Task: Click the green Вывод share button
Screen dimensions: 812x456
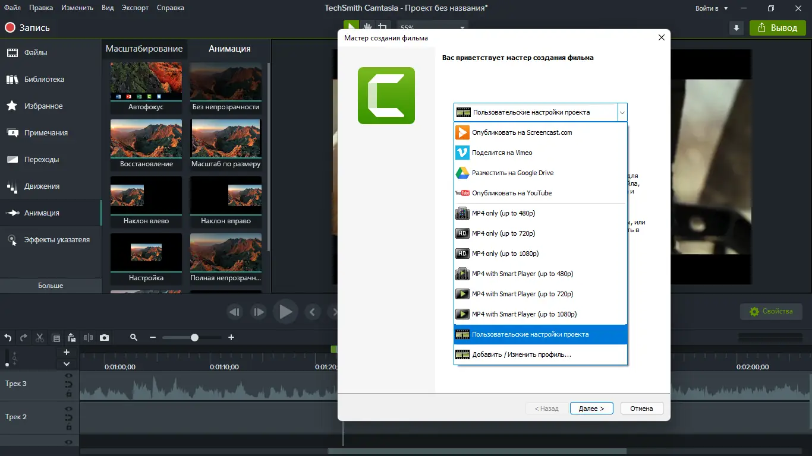Action: [x=778, y=28]
